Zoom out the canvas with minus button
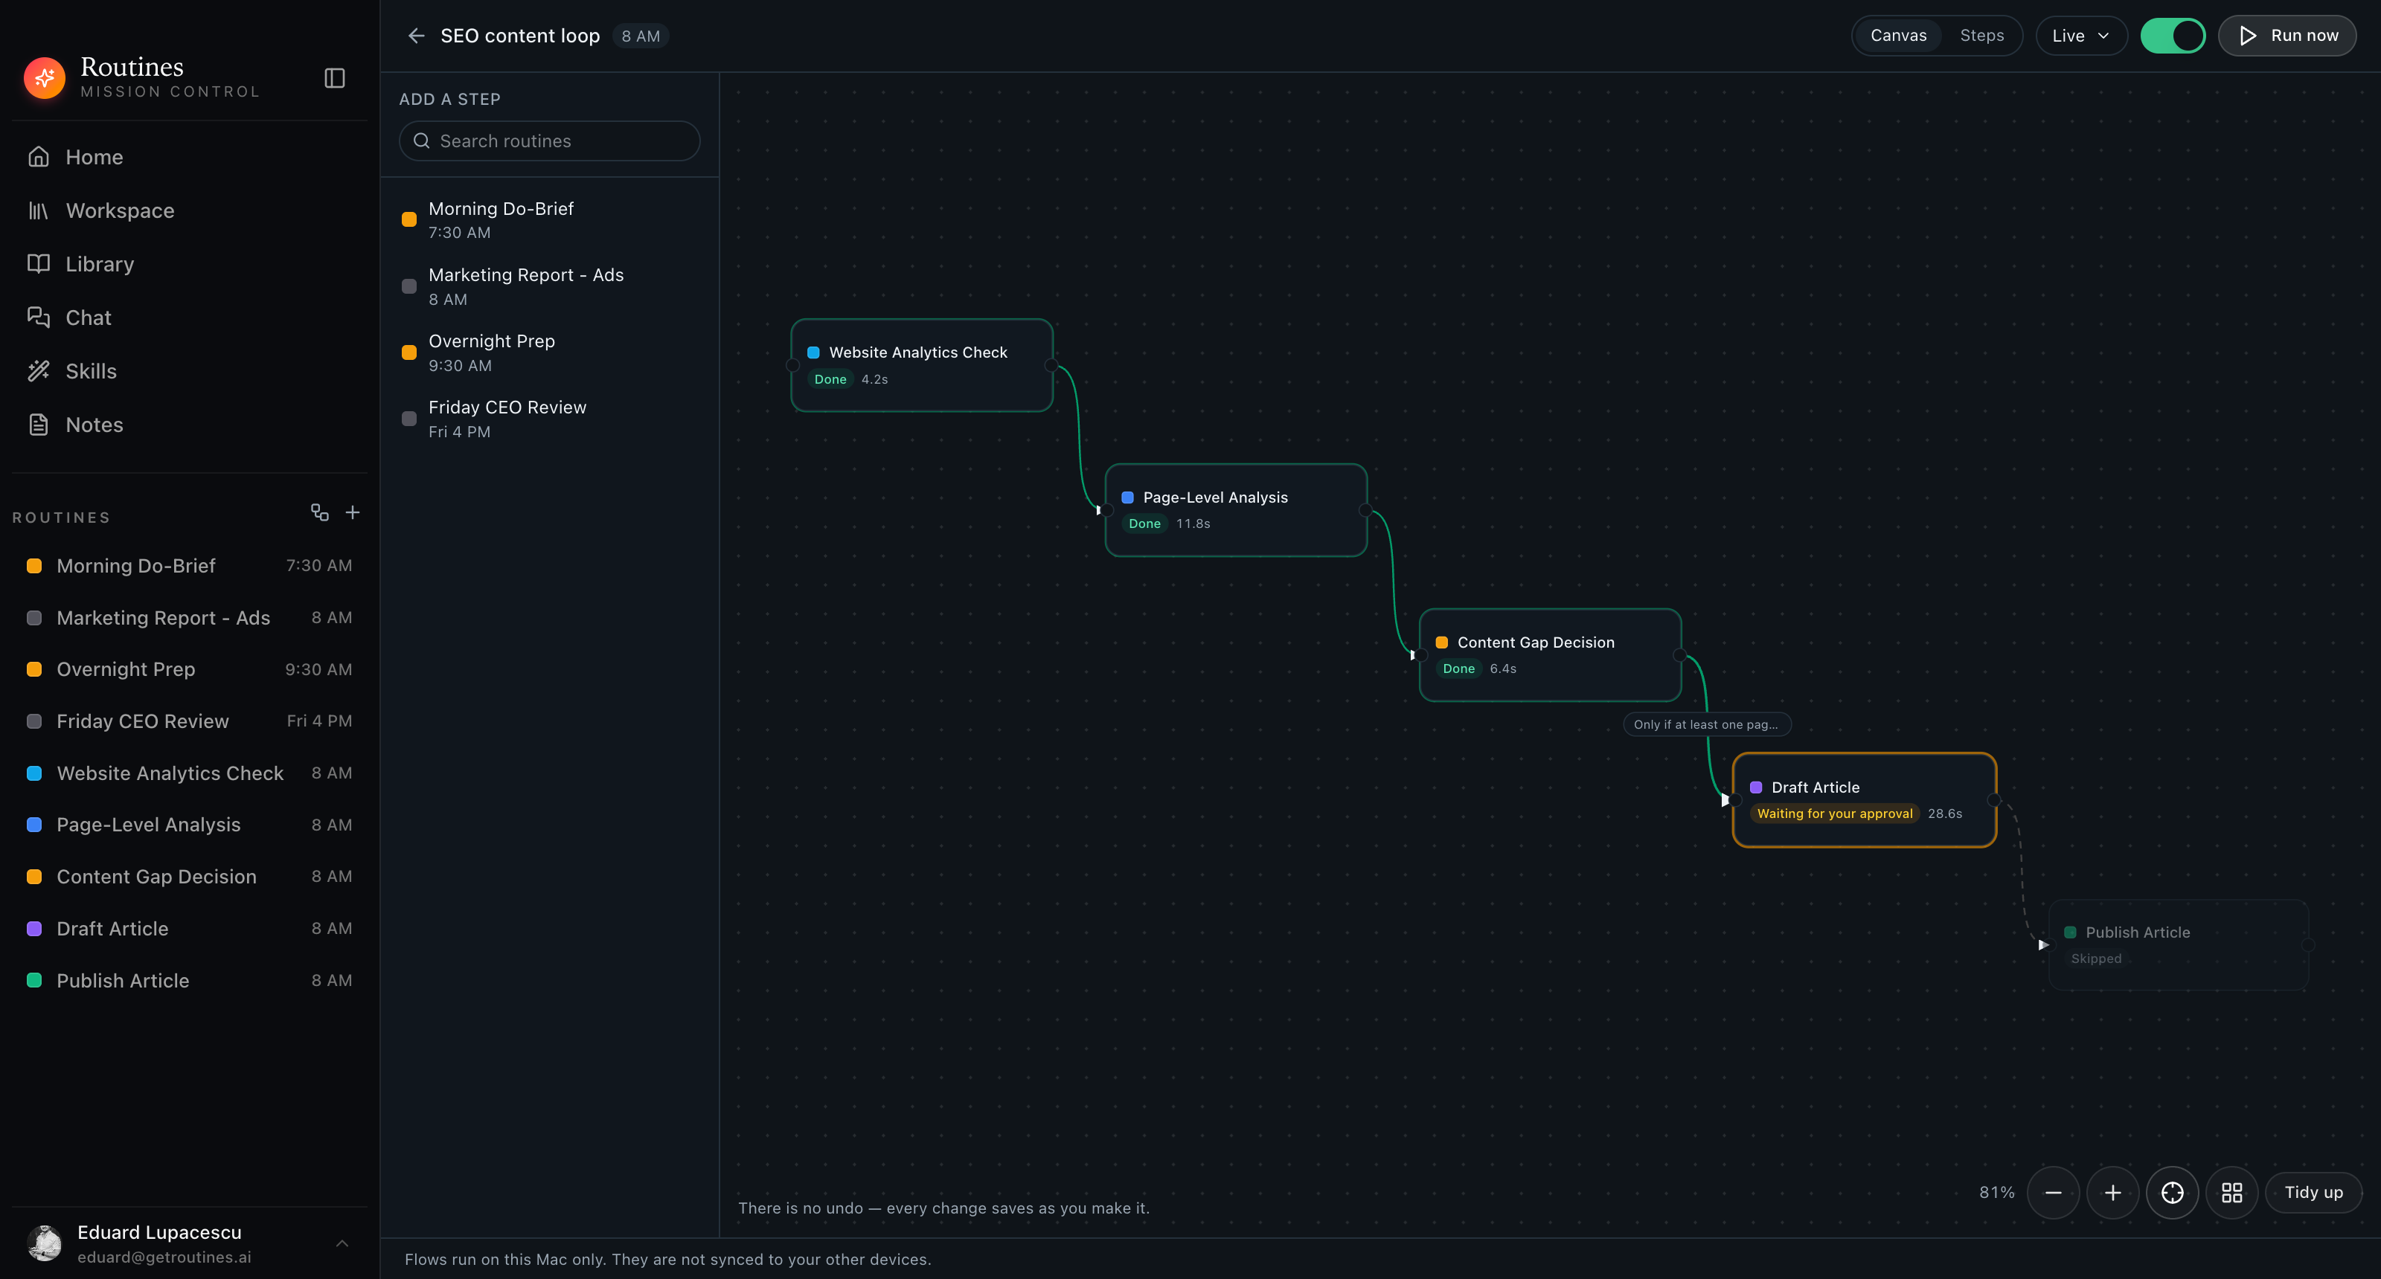Viewport: 2381px width, 1279px height. click(2054, 1193)
